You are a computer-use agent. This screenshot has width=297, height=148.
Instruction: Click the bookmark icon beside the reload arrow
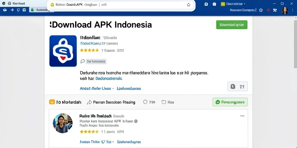pos(24,10)
